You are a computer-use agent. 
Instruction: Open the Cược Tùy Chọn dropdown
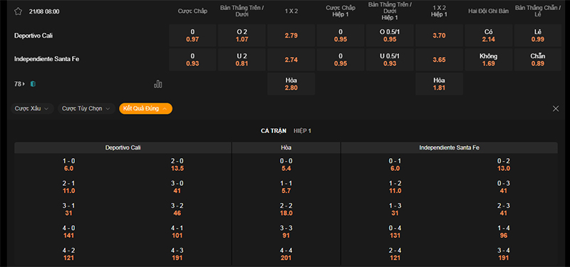86,109
